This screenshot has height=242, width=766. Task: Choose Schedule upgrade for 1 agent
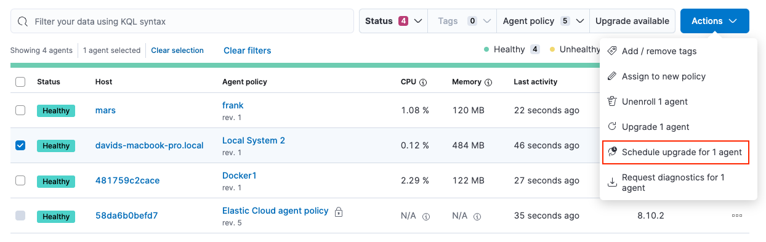tap(676, 152)
